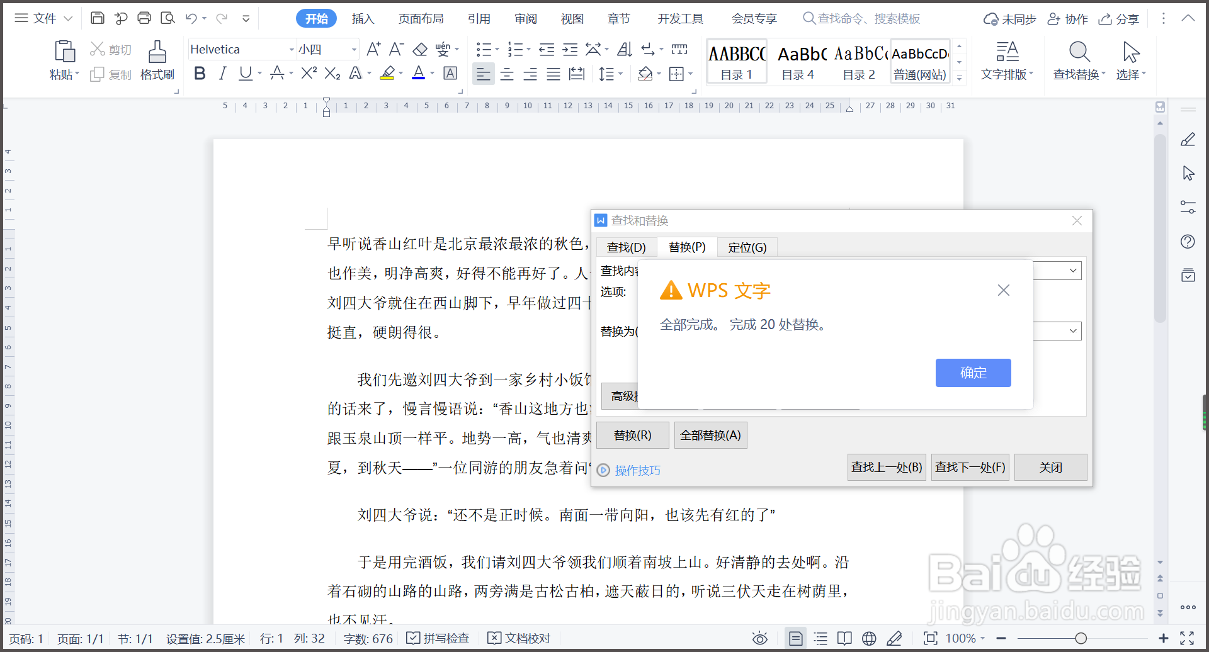This screenshot has width=1209, height=652.
Task: Switch to the 插入 ribbon tab
Action: click(x=363, y=18)
